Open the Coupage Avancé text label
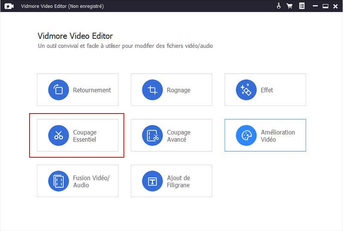 pos(178,136)
